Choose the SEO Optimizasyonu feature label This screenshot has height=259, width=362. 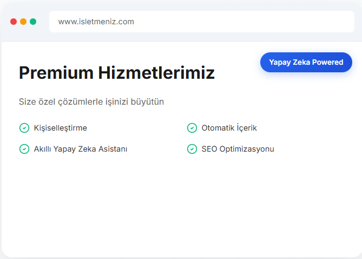(238, 149)
